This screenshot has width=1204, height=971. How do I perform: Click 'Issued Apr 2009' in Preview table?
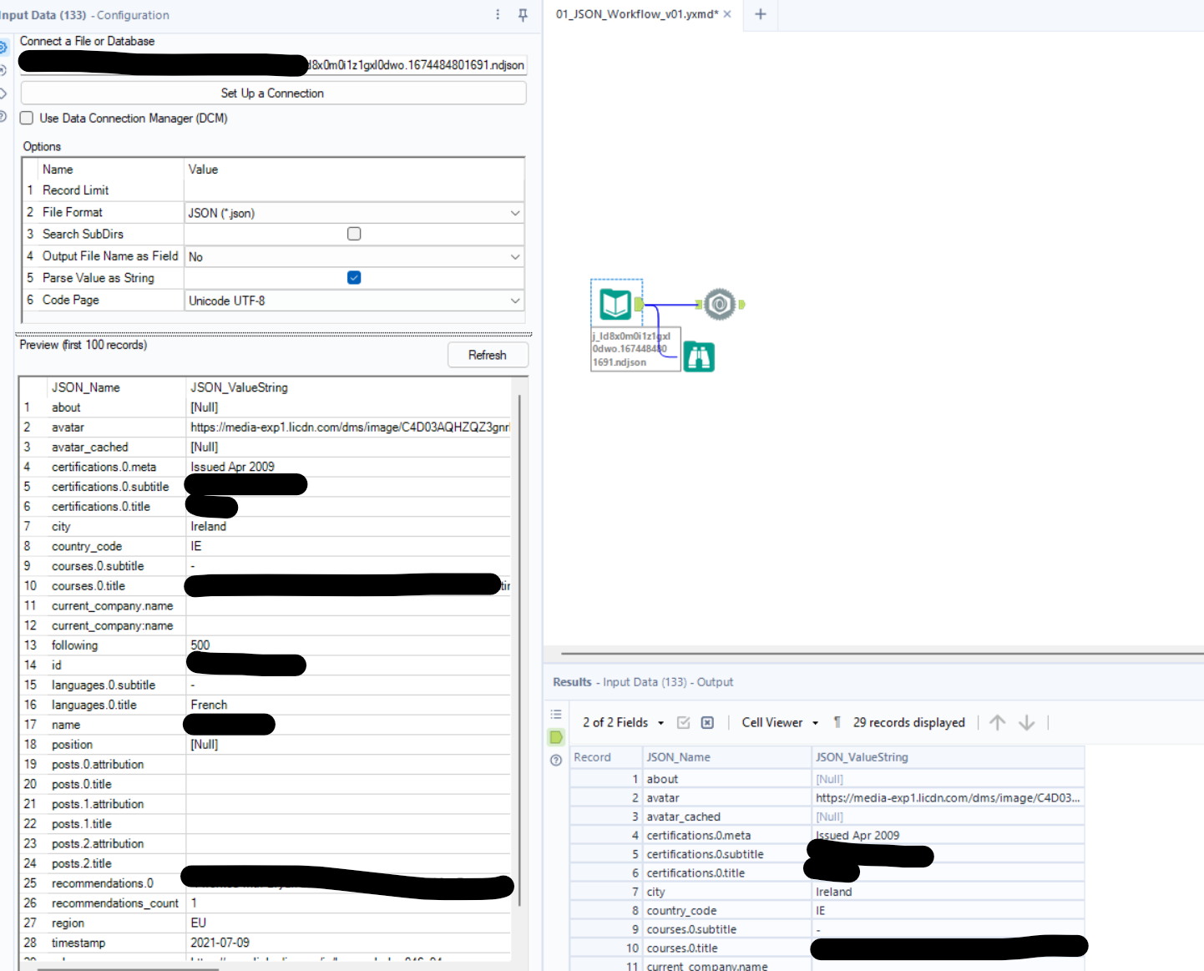click(x=232, y=468)
